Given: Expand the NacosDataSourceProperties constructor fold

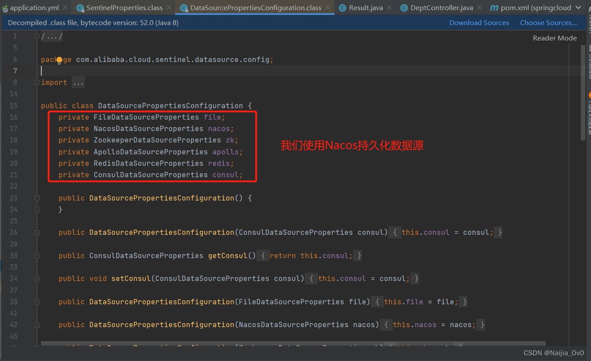Looking at the screenshot, I should point(37,325).
